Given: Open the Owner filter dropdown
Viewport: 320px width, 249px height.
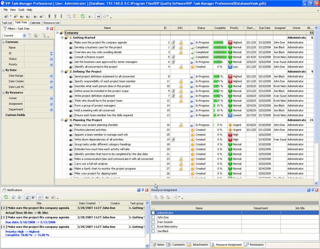Looking at the screenshot, I should tap(51, 98).
